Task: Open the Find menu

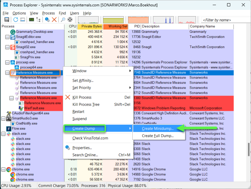Action: (x=62, y=13)
